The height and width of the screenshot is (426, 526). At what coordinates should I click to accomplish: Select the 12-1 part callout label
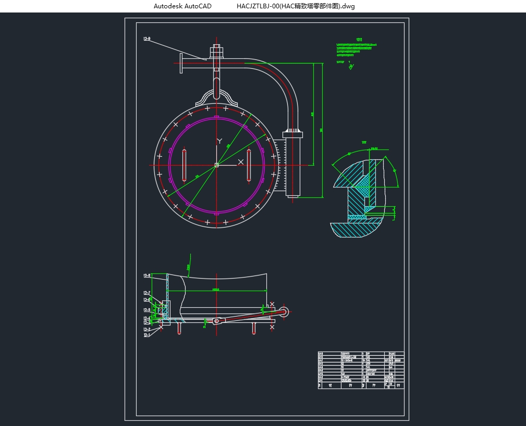tap(147, 335)
